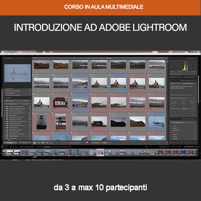
Task: Hide the filmstrip with bottom edge arrow
Action: [100, 159]
